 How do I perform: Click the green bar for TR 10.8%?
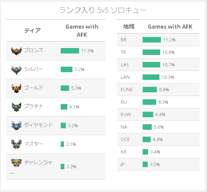(151, 52)
